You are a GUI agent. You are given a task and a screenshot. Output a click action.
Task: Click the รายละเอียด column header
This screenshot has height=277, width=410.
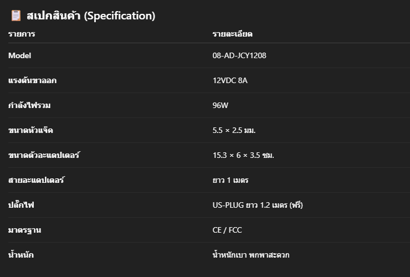click(233, 34)
